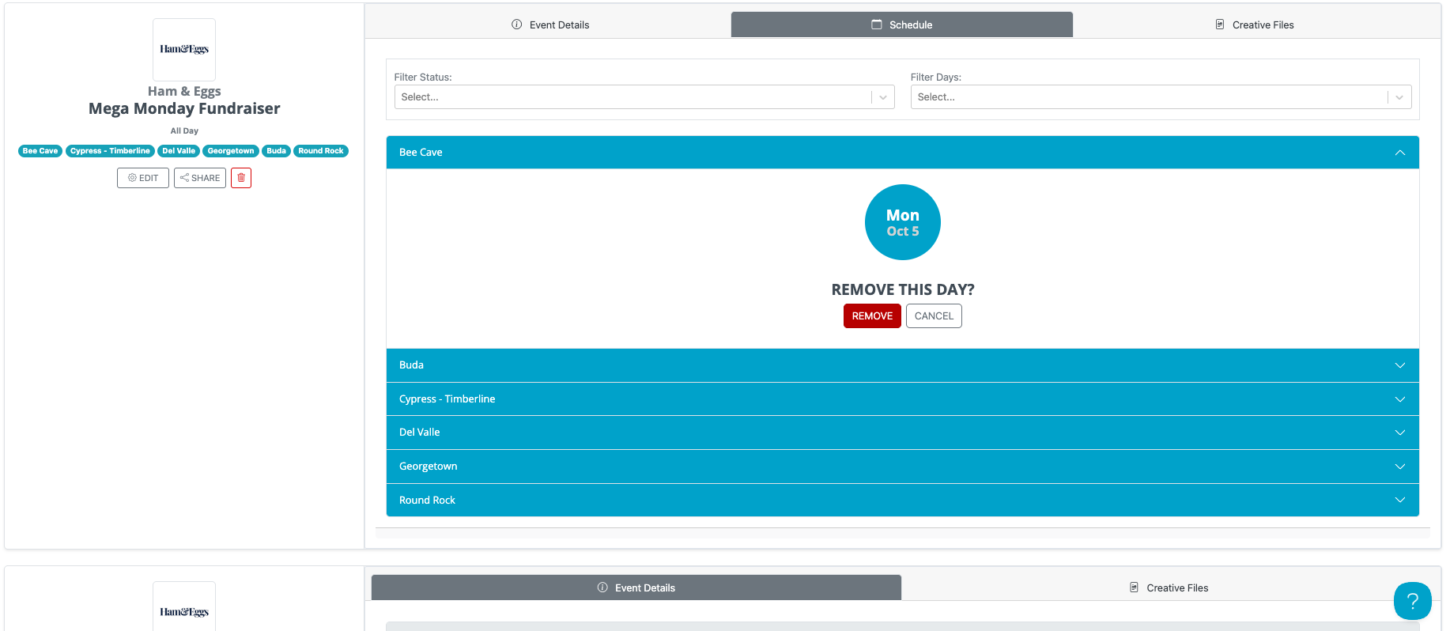Expand the Georgetown location section

pyautogui.click(x=903, y=467)
